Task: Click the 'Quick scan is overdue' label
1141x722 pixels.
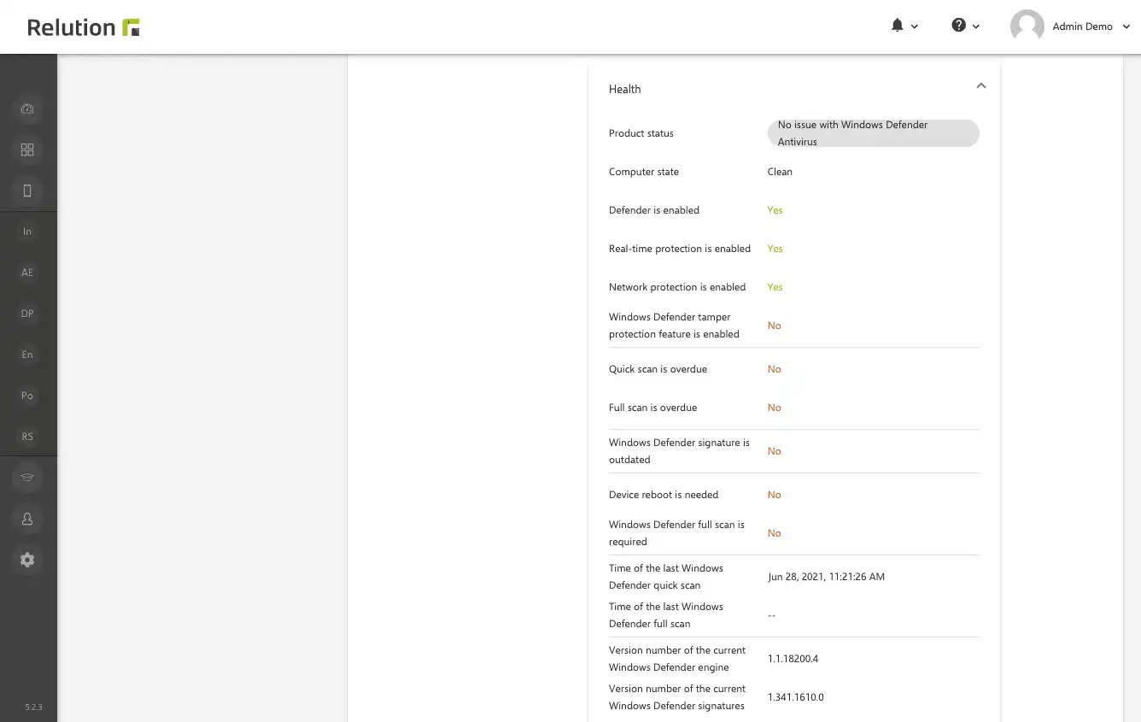Action: 658,369
